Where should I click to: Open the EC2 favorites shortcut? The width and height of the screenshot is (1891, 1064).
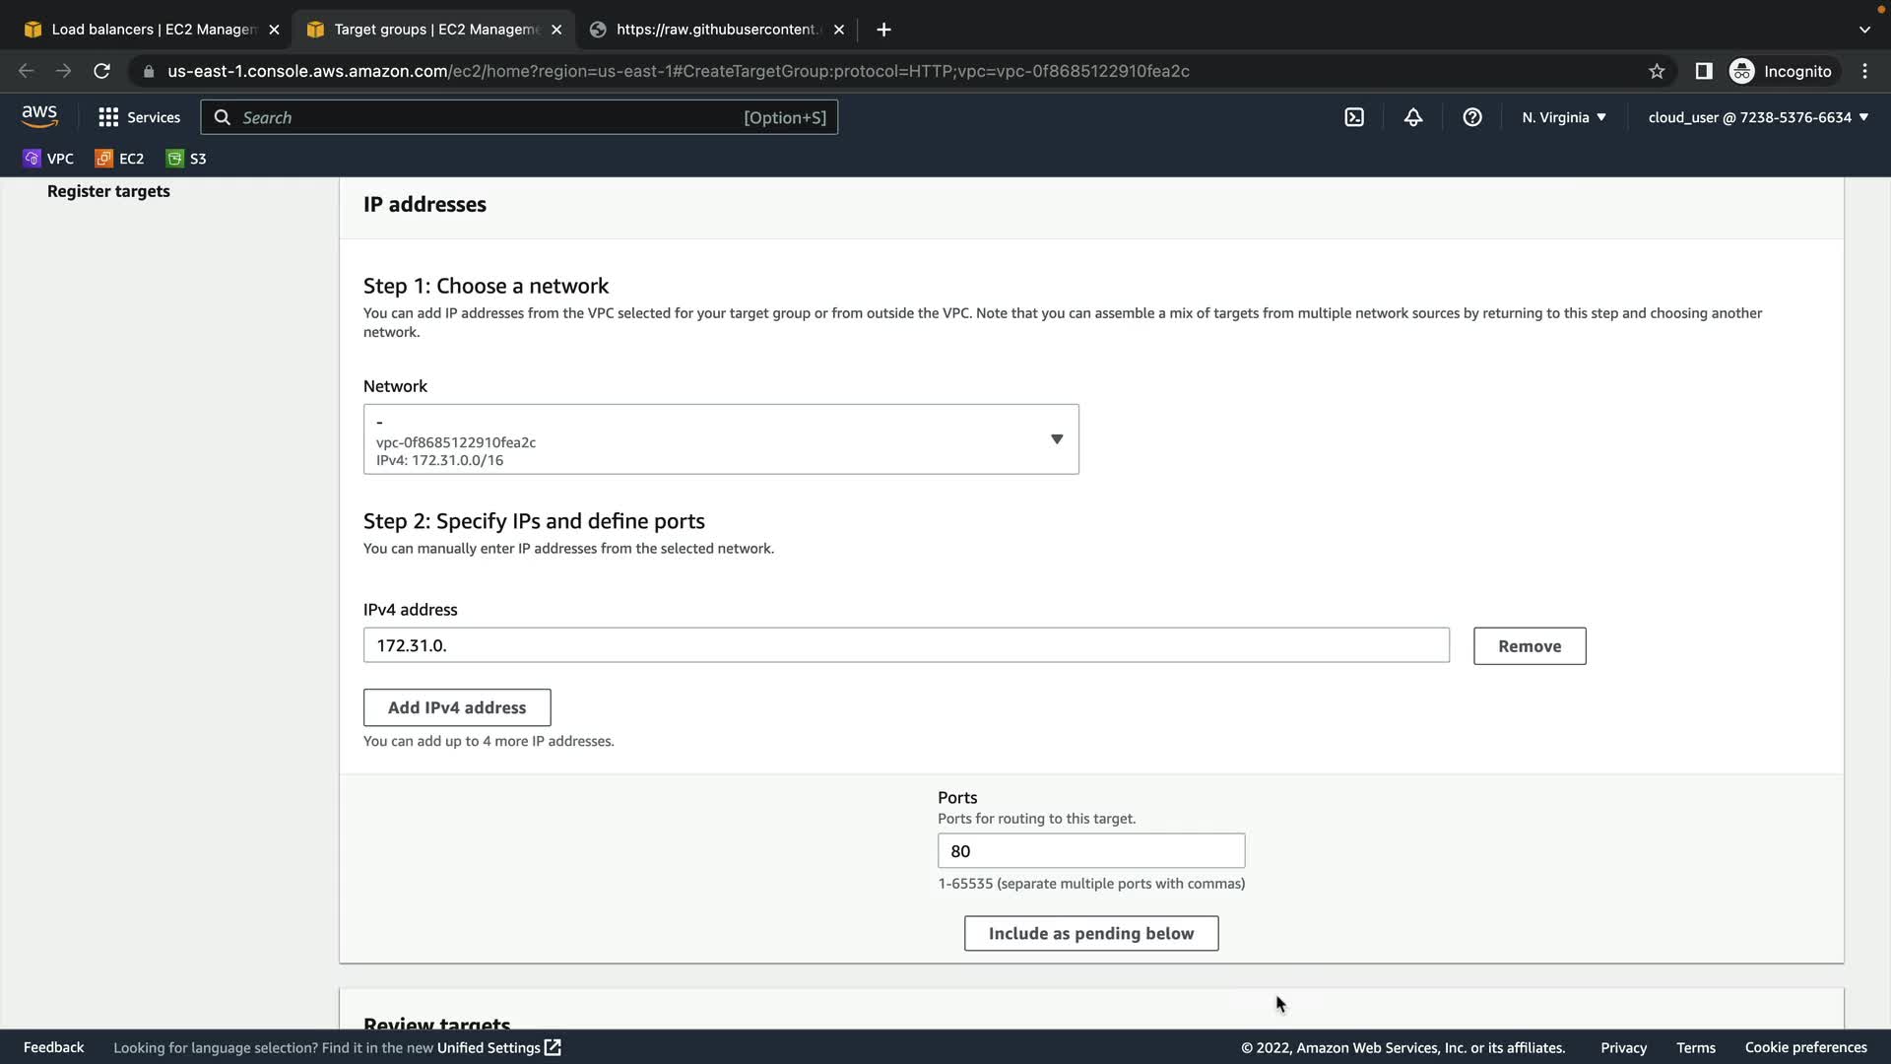[119, 159]
